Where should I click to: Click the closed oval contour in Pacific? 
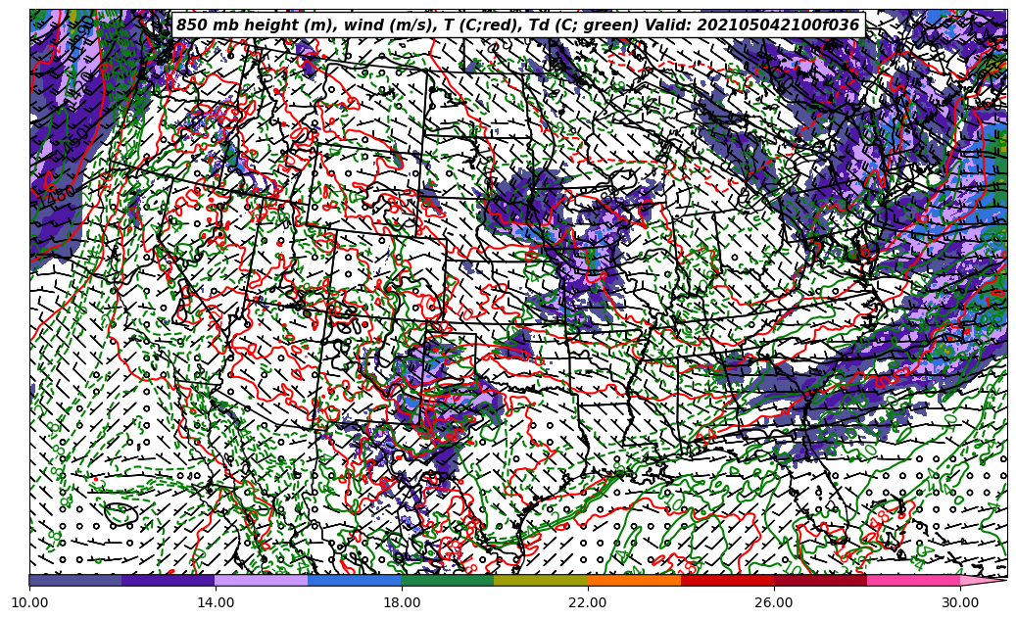pos(121,512)
